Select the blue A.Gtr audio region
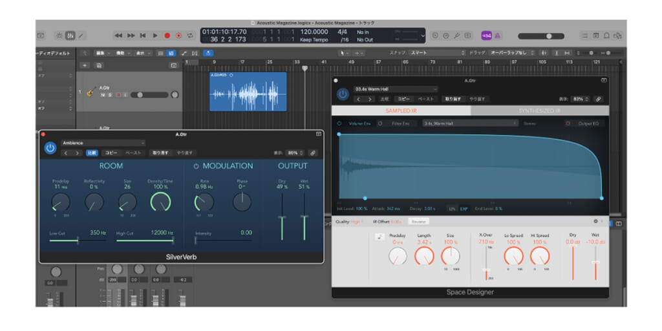This screenshot has height=331, width=662. [248, 92]
